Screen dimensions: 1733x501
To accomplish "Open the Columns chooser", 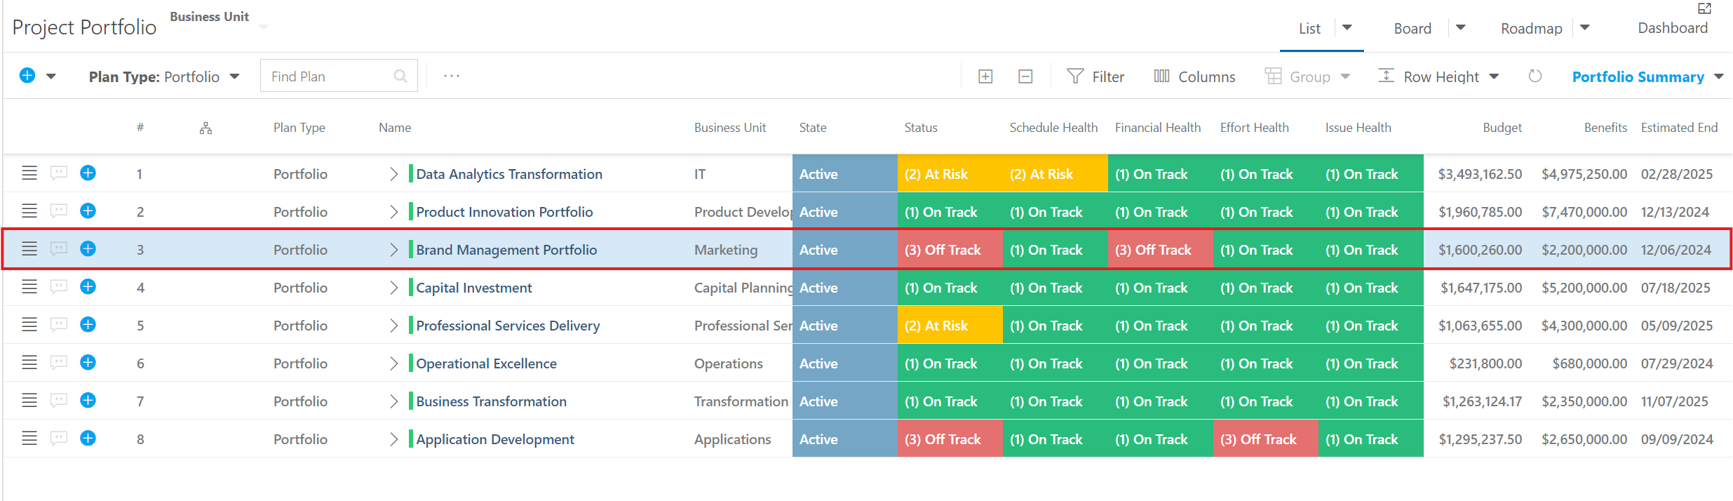I will 1194,76.
